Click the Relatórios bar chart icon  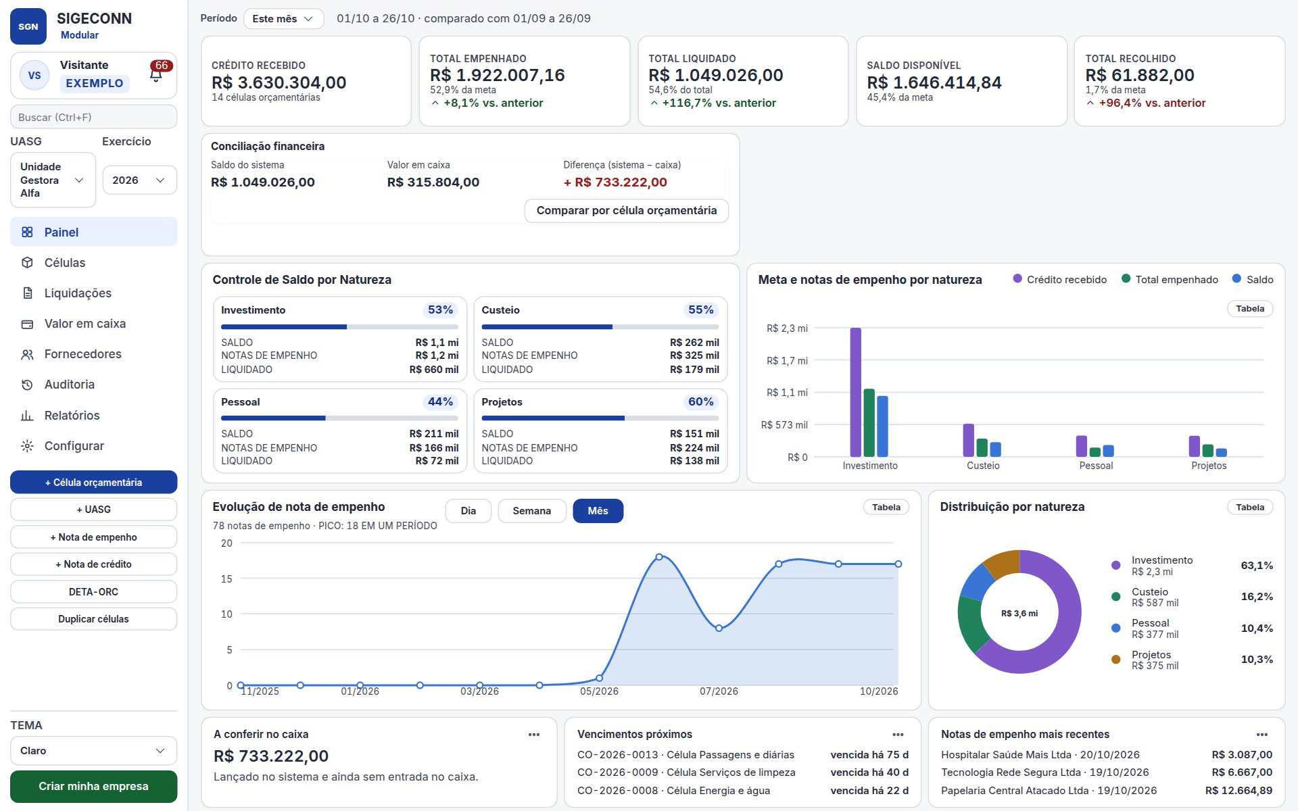coord(27,415)
